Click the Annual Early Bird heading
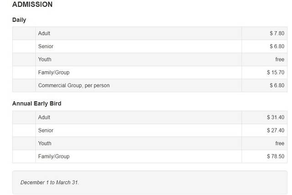 tap(36, 104)
